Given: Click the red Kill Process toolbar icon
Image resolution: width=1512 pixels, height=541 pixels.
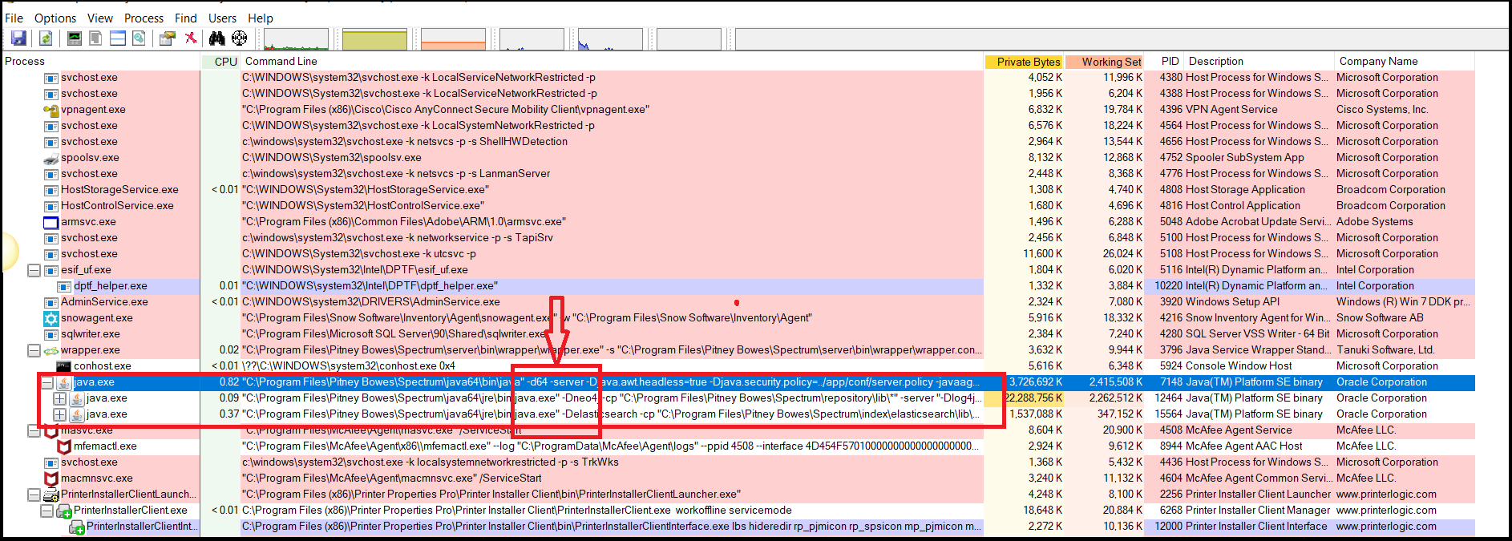Looking at the screenshot, I should 191,38.
